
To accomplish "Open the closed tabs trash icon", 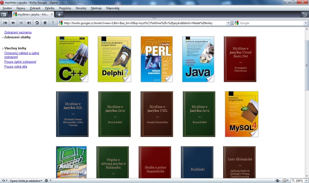I will 305,15.
